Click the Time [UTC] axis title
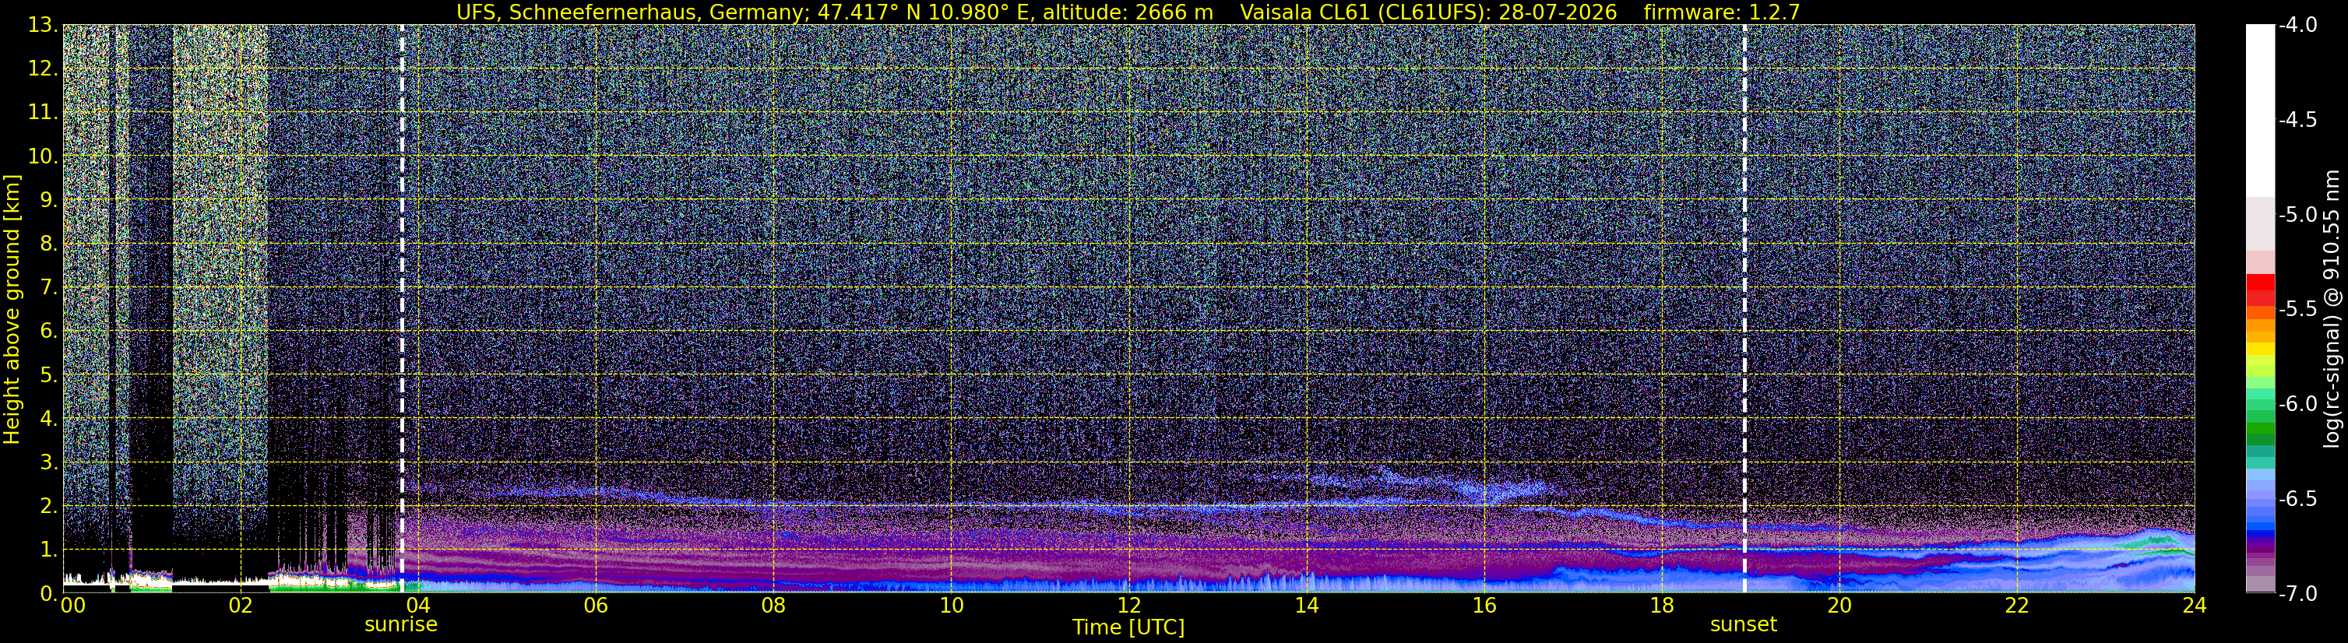 (1128, 627)
